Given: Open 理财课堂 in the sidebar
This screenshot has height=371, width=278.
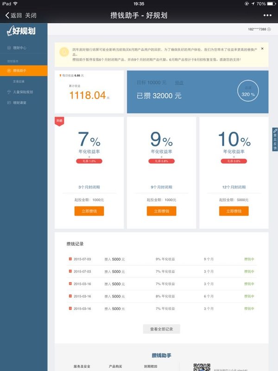Looking at the screenshot, I should (x=19, y=102).
